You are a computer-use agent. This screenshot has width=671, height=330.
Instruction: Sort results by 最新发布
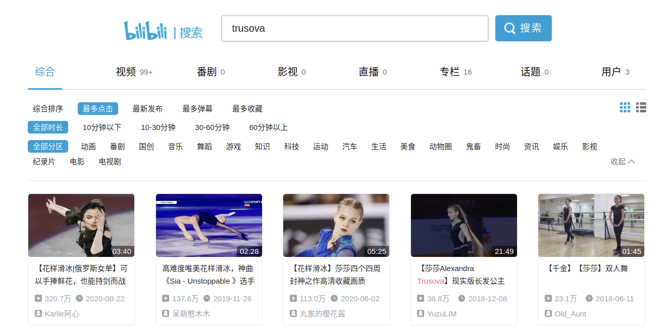tap(147, 109)
